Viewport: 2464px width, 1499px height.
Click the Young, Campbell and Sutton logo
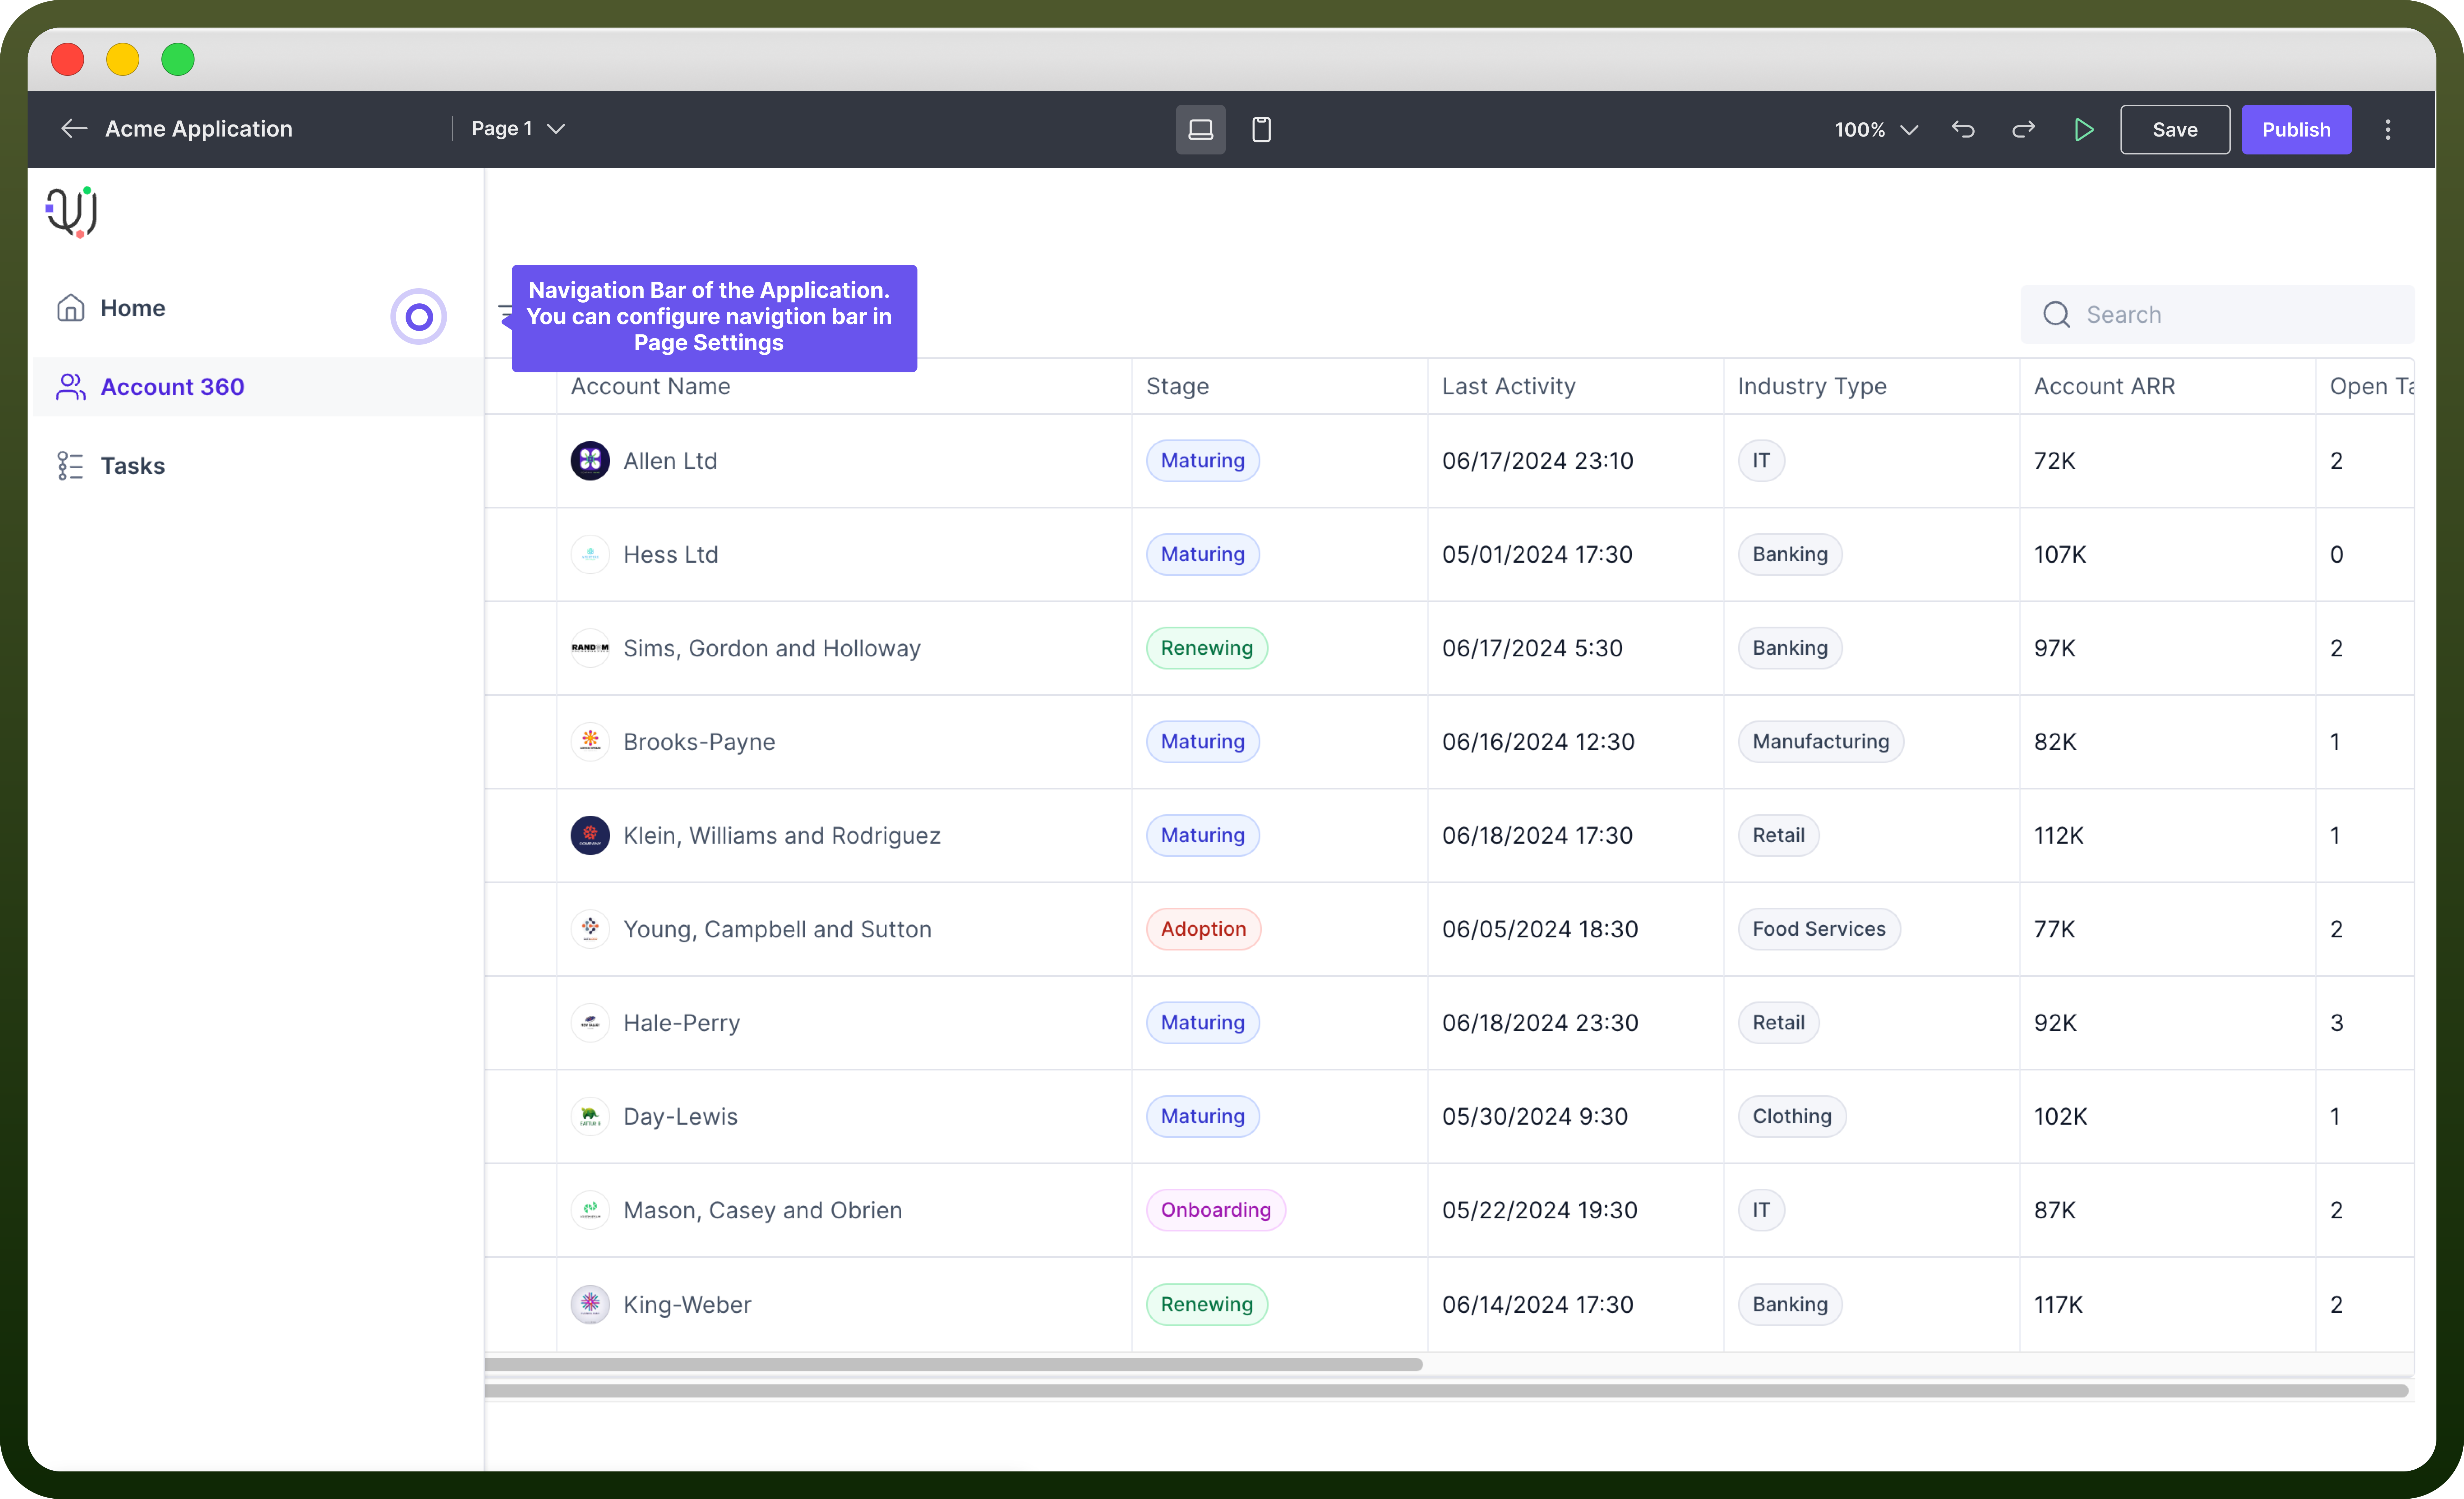[x=590, y=929]
